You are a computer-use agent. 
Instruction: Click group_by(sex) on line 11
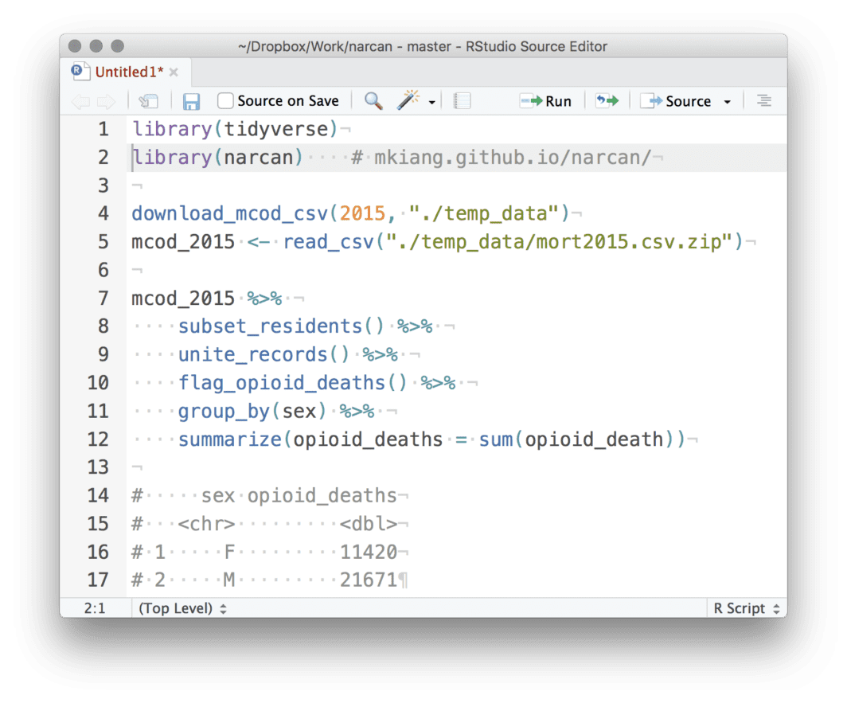252,411
